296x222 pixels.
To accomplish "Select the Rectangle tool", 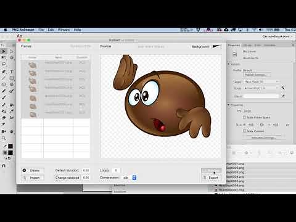I will tap(12, 78).
